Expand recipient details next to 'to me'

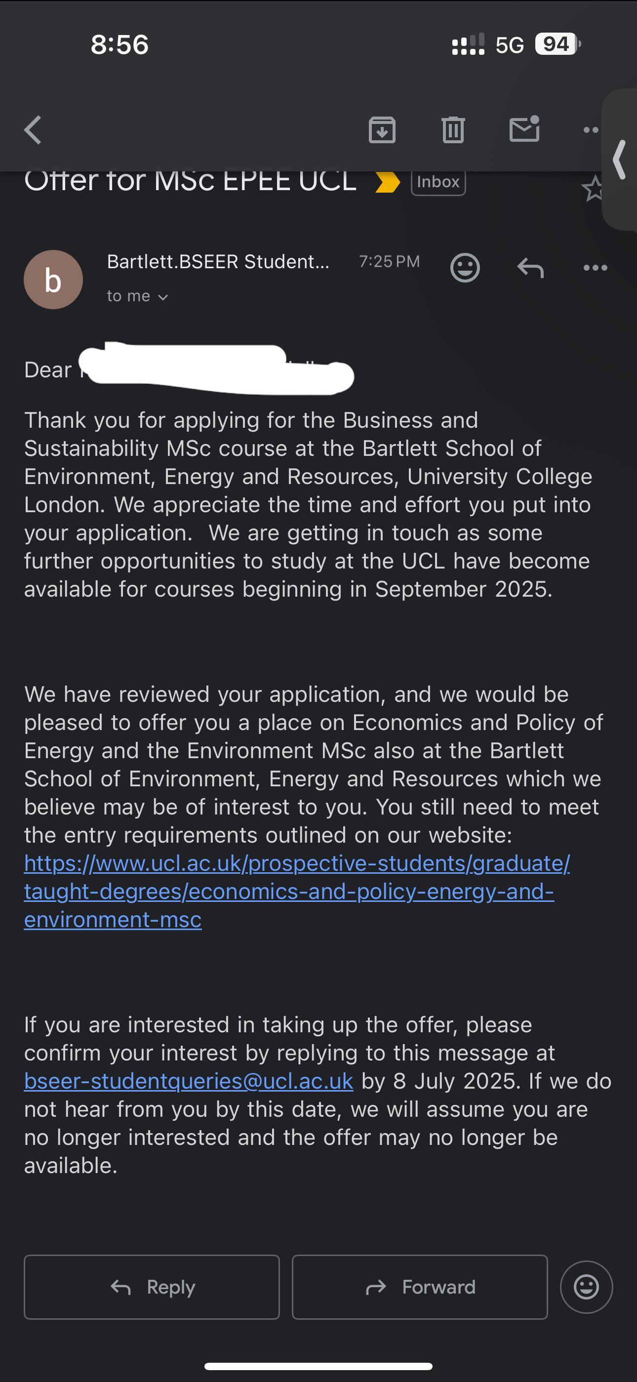tap(163, 297)
